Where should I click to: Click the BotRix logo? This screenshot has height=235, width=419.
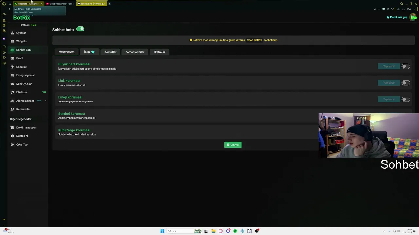tap(22, 18)
